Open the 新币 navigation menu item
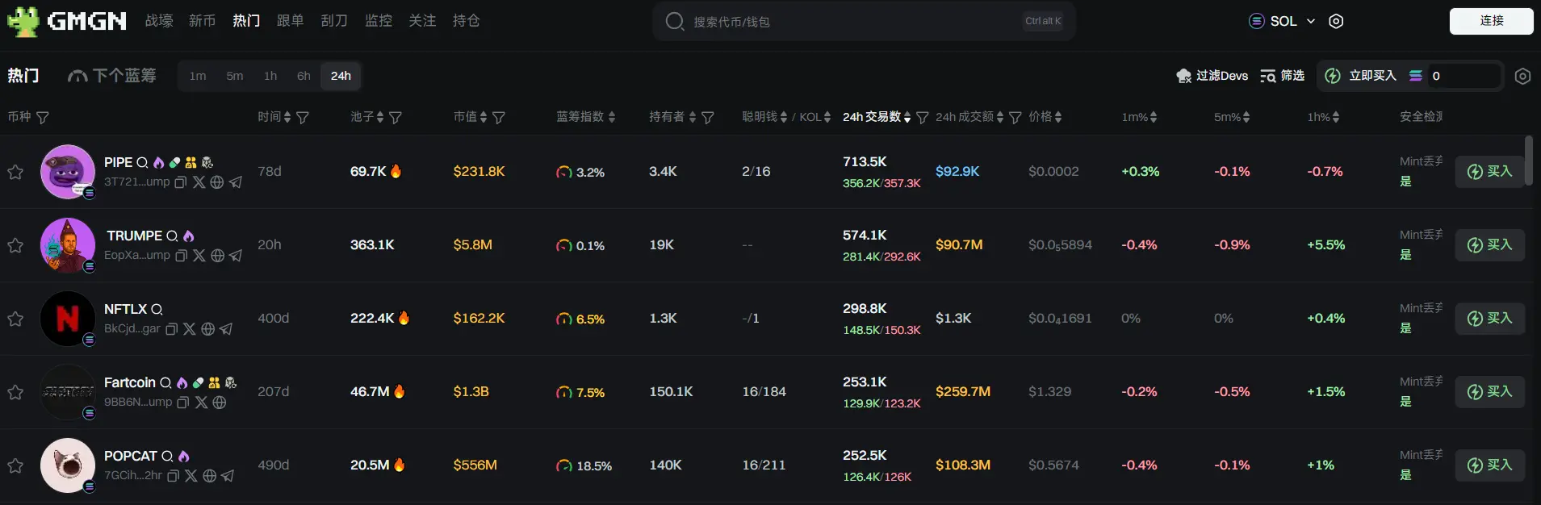This screenshot has width=1541, height=505. point(202,21)
